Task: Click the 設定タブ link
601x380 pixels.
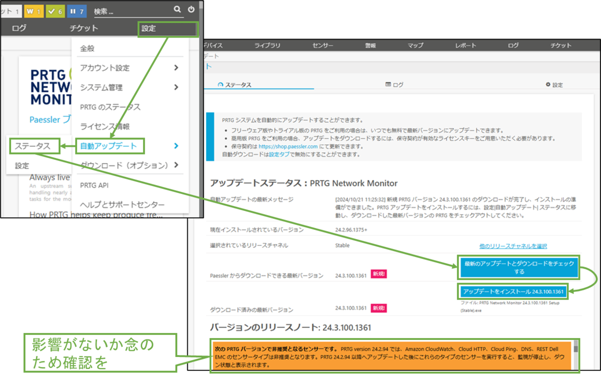Action: pos(279,154)
